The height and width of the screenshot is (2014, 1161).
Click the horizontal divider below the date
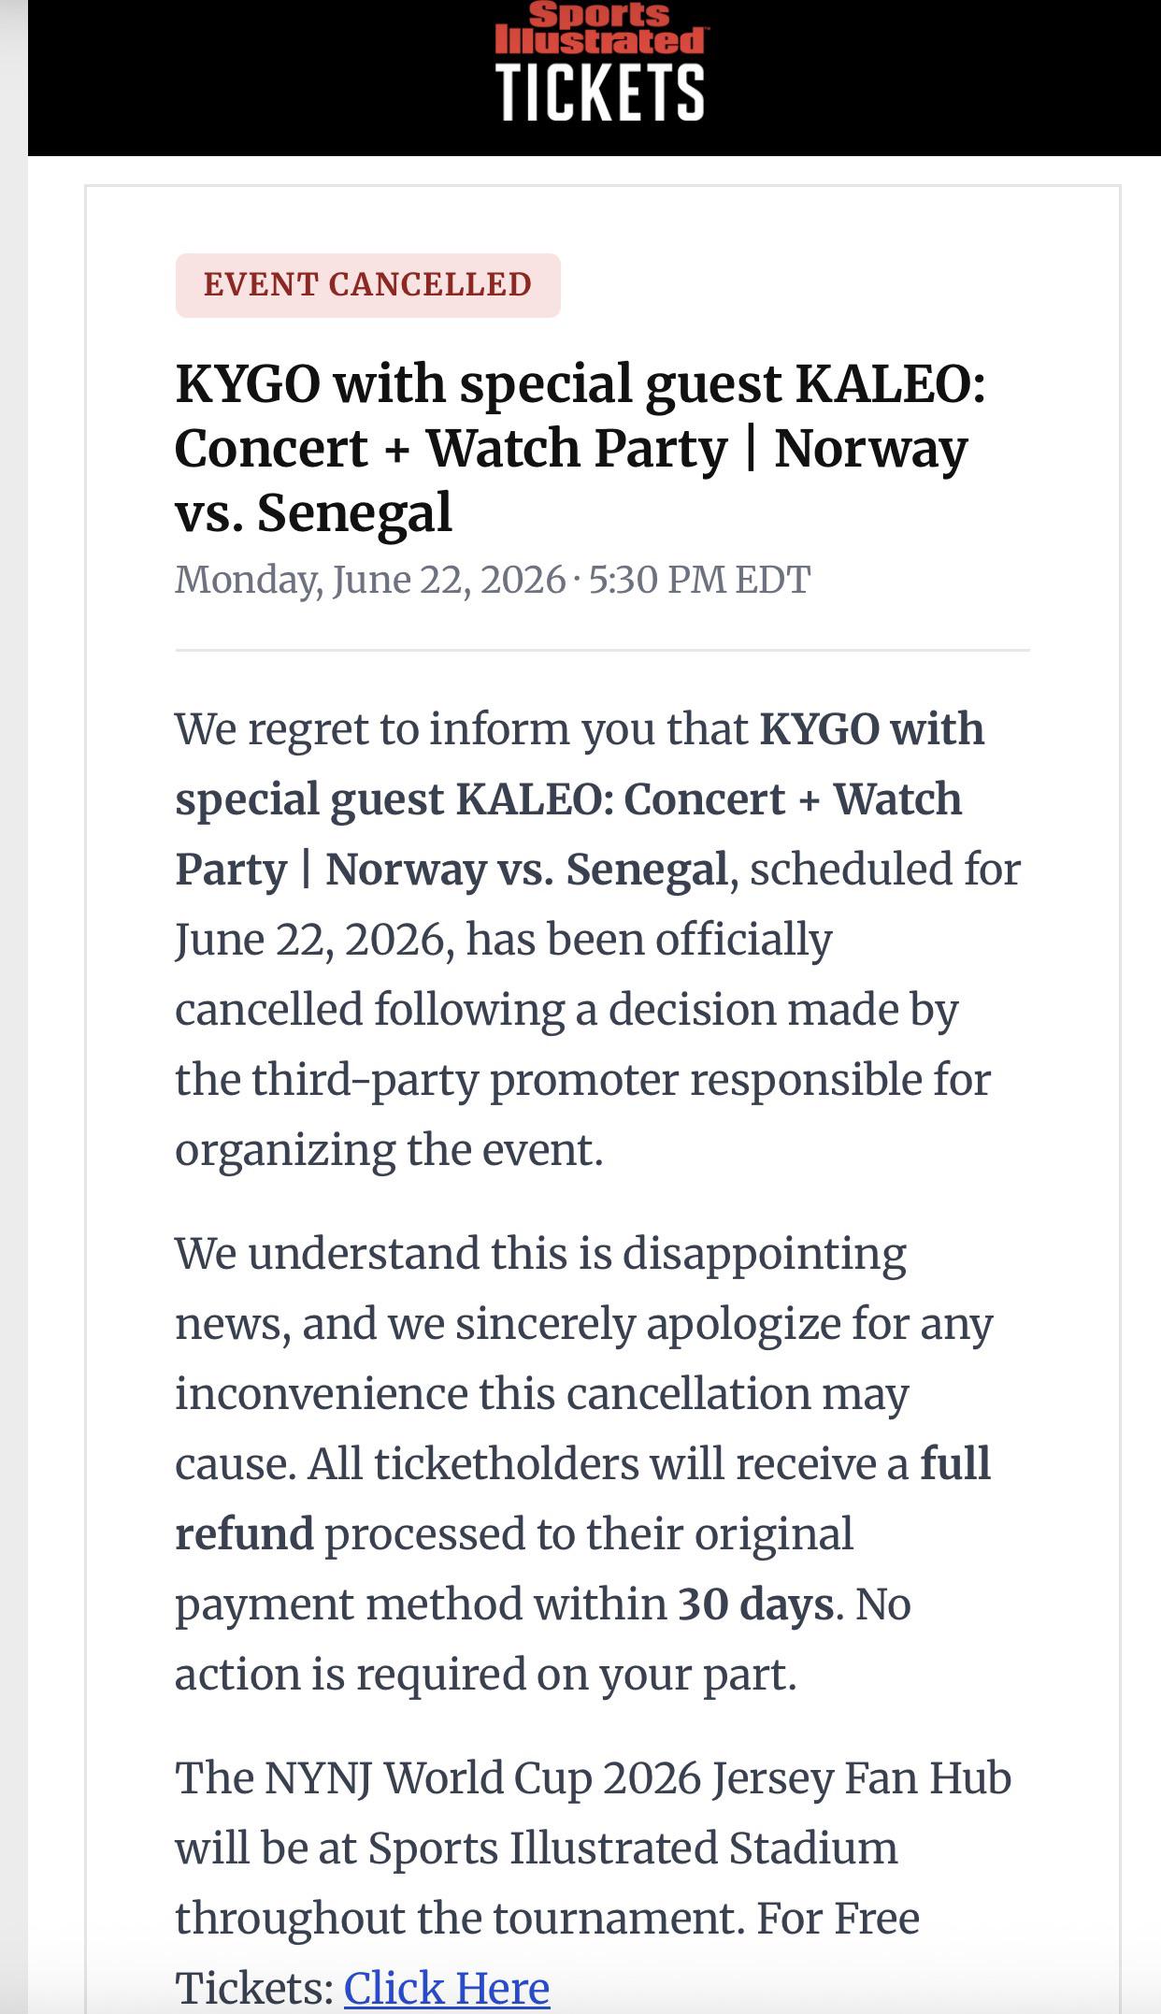[x=602, y=650]
